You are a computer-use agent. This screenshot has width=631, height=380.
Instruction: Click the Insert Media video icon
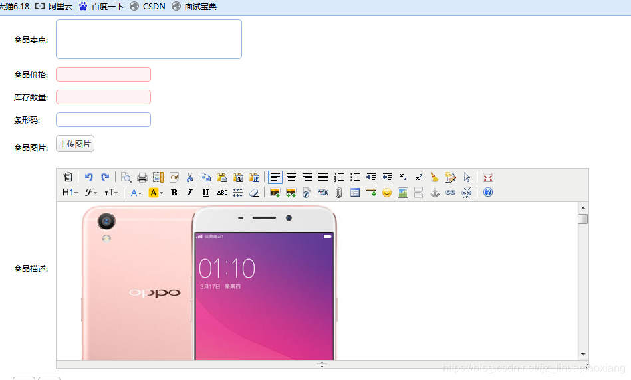(x=323, y=192)
